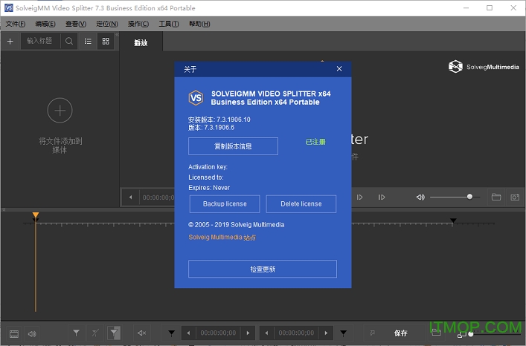Screen dimensions: 526x346
Task: Open the 帮助(H) menu
Action: tap(199, 24)
